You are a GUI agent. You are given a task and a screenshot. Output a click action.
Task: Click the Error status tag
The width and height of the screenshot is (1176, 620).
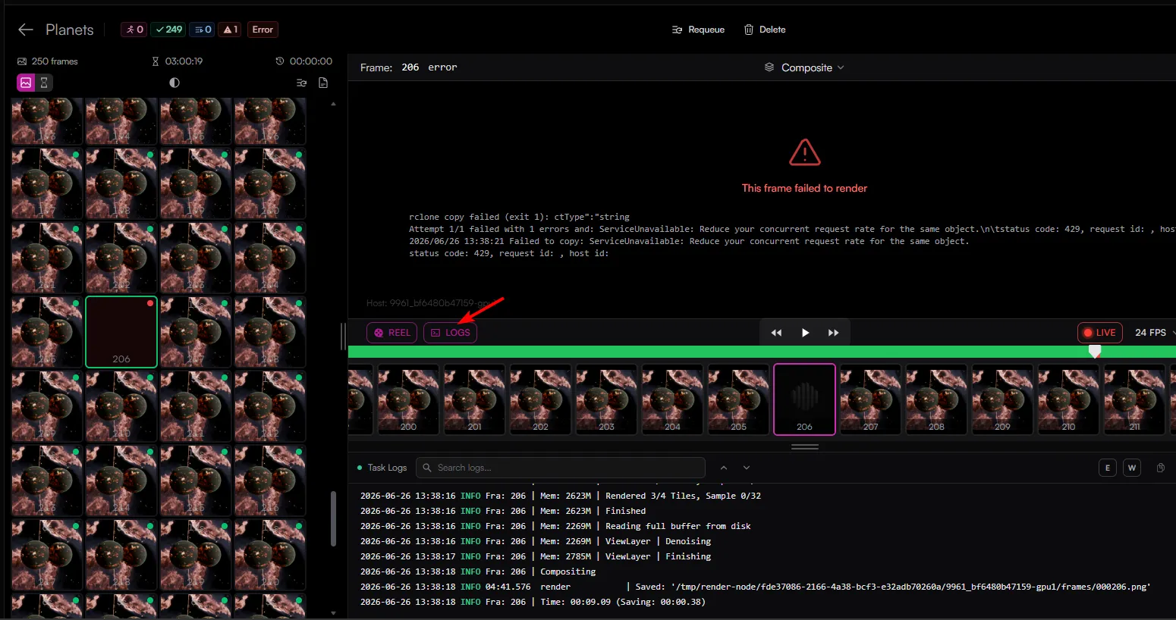263,30
